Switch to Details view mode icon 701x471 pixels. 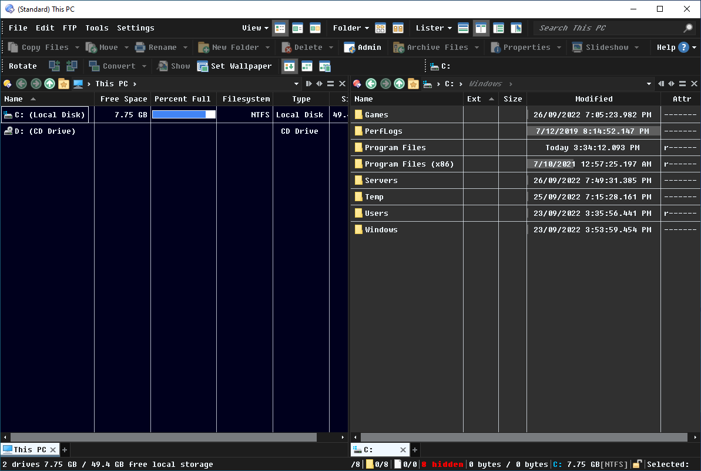280,28
